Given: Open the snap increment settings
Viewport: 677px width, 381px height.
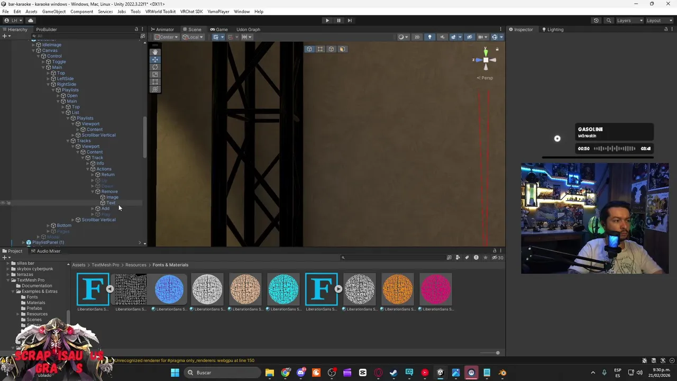Looking at the screenshot, I should [248, 37].
